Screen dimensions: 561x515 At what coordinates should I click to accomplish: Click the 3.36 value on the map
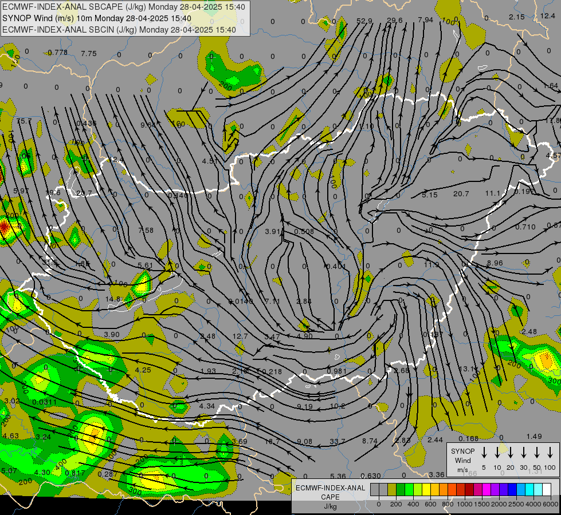coord(437,474)
